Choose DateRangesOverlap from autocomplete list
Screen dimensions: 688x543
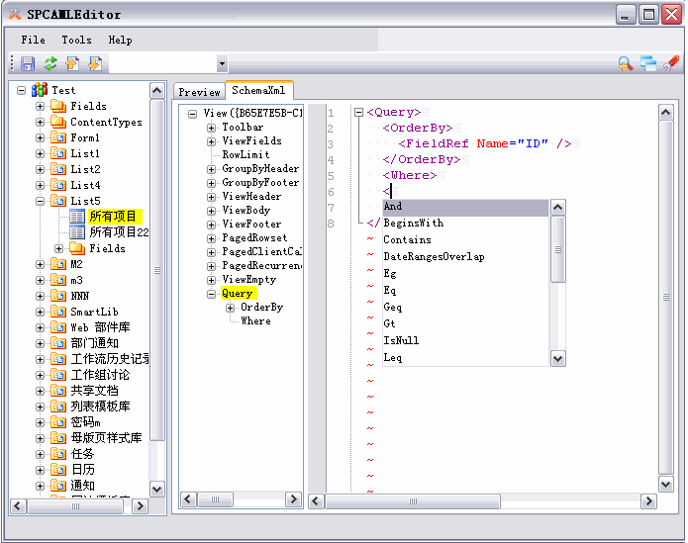click(x=465, y=257)
